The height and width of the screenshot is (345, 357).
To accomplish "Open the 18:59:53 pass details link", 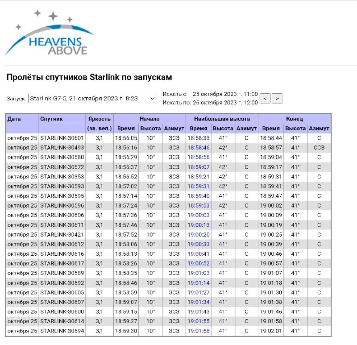I will tap(199, 206).
